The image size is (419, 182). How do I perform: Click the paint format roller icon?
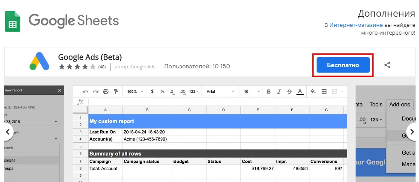pos(115,91)
